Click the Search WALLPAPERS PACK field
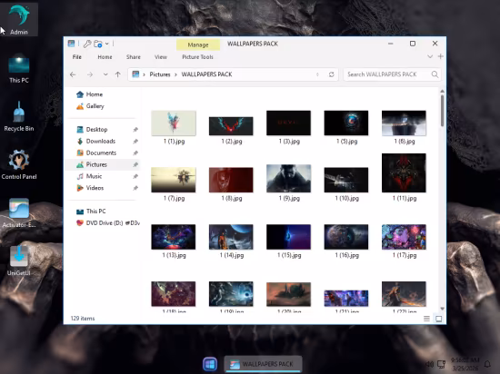This screenshot has height=374, width=500. tap(392, 74)
